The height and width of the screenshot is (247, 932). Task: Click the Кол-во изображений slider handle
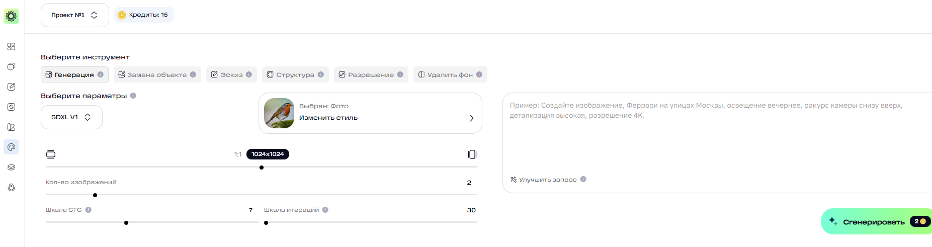coord(95,195)
